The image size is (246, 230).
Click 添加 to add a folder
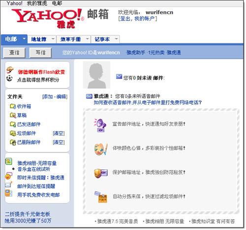48,97
